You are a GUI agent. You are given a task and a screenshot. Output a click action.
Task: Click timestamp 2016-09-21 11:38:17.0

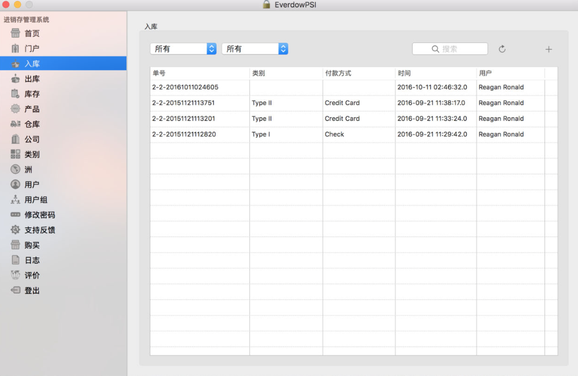(x=431, y=103)
